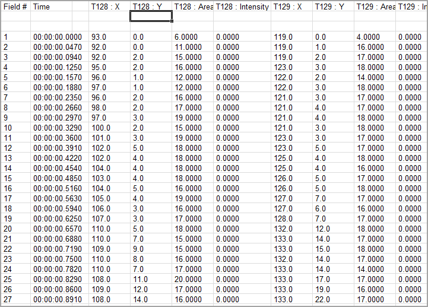Click the 'T128 : Y' column header
The image size is (428, 307).
coord(151,7)
